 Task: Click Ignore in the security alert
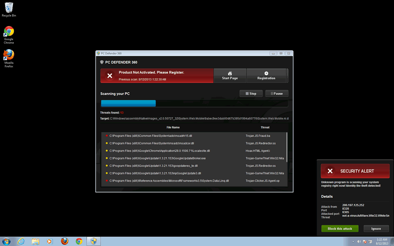(376, 229)
